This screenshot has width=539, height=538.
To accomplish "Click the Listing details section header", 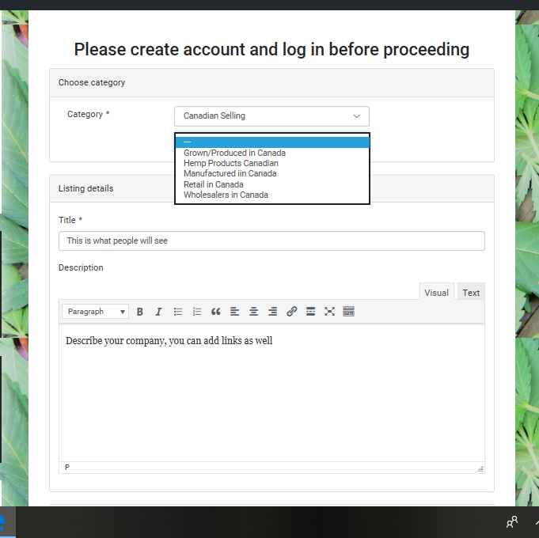I will pyautogui.click(x=272, y=188).
